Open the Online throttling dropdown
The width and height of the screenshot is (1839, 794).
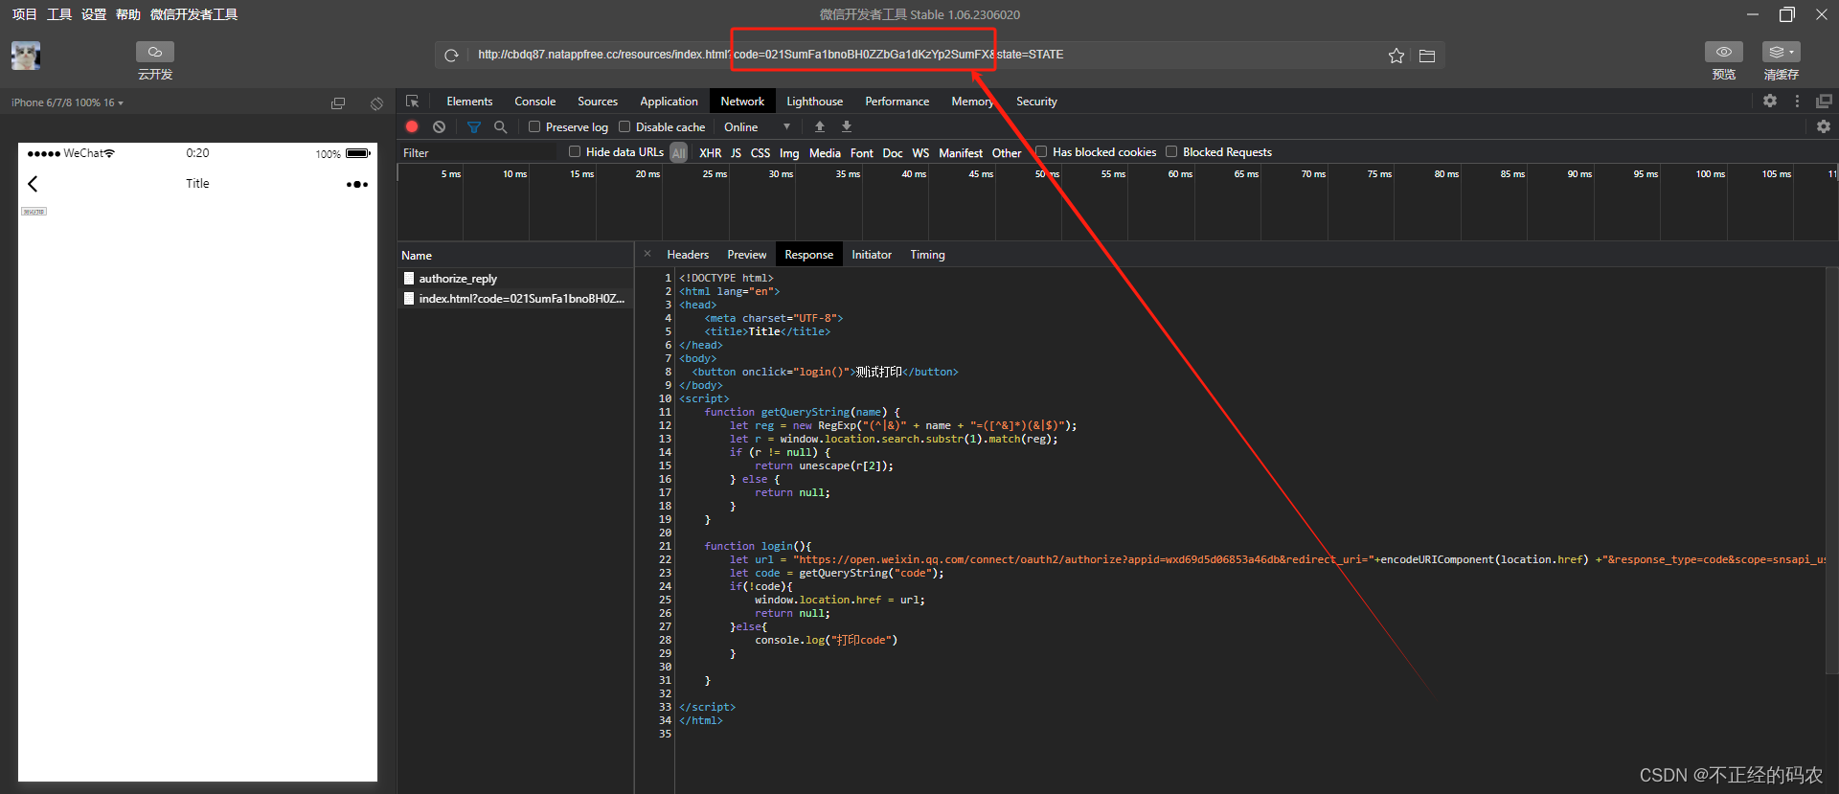click(x=757, y=126)
